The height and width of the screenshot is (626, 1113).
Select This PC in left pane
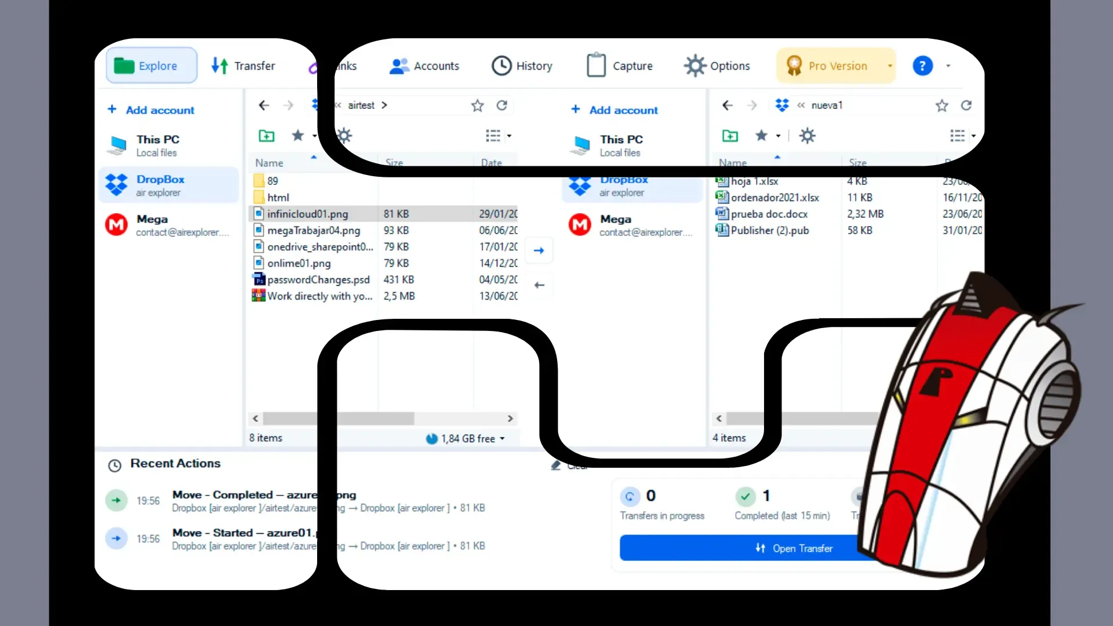point(168,145)
